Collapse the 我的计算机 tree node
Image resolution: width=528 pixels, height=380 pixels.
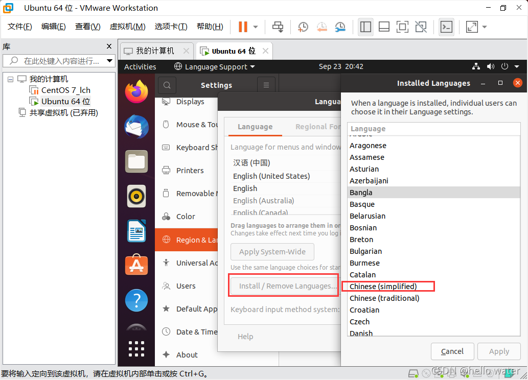coord(10,80)
